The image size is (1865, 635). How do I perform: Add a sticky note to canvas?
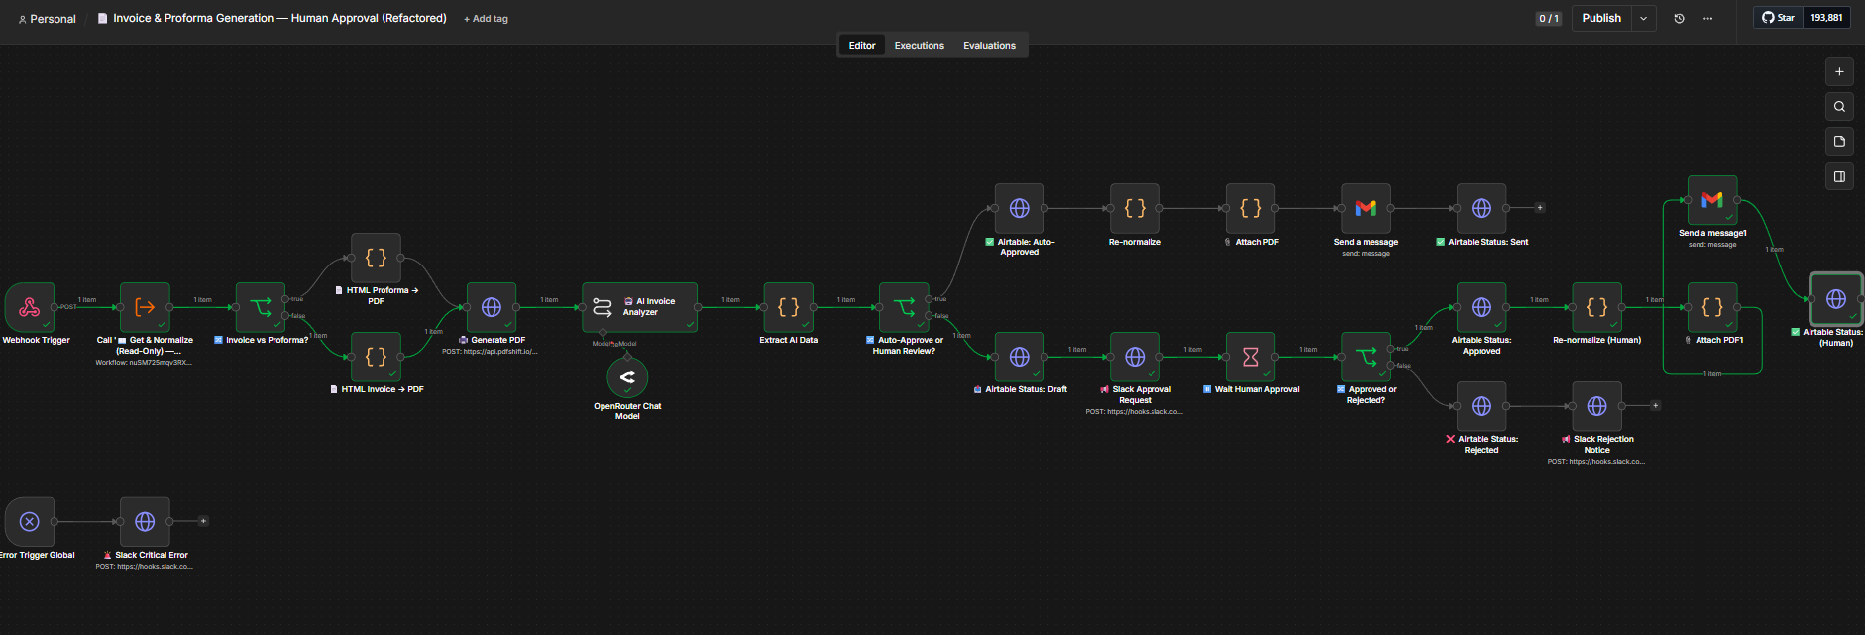pos(1839,142)
